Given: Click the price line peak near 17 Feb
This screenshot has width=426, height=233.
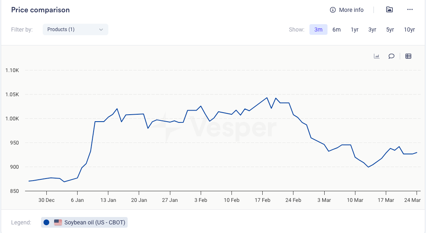Looking at the screenshot, I should (x=267, y=98).
